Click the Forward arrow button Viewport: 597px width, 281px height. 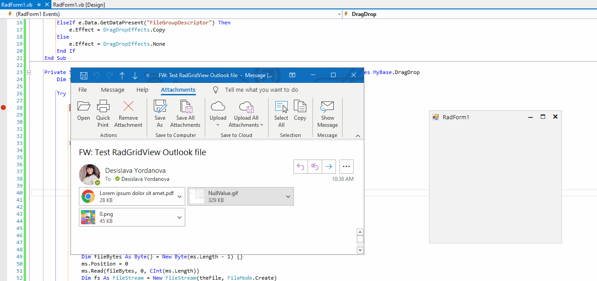[x=329, y=167]
